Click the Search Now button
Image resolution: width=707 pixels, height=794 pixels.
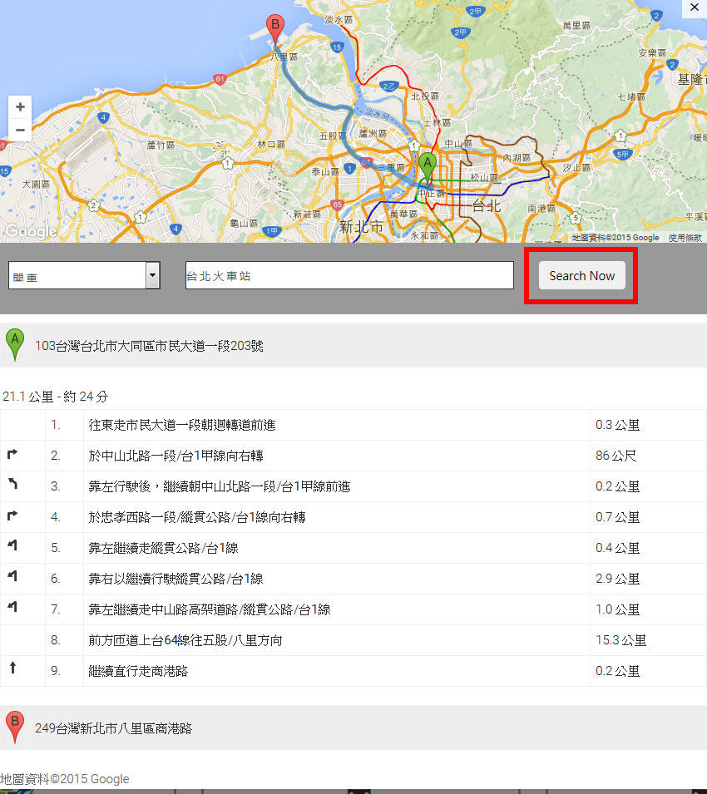coord(581,276)
